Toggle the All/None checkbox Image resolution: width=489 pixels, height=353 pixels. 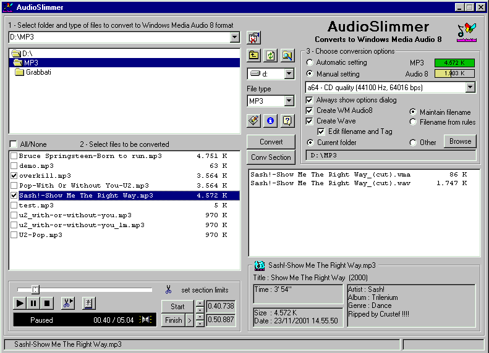14,144
